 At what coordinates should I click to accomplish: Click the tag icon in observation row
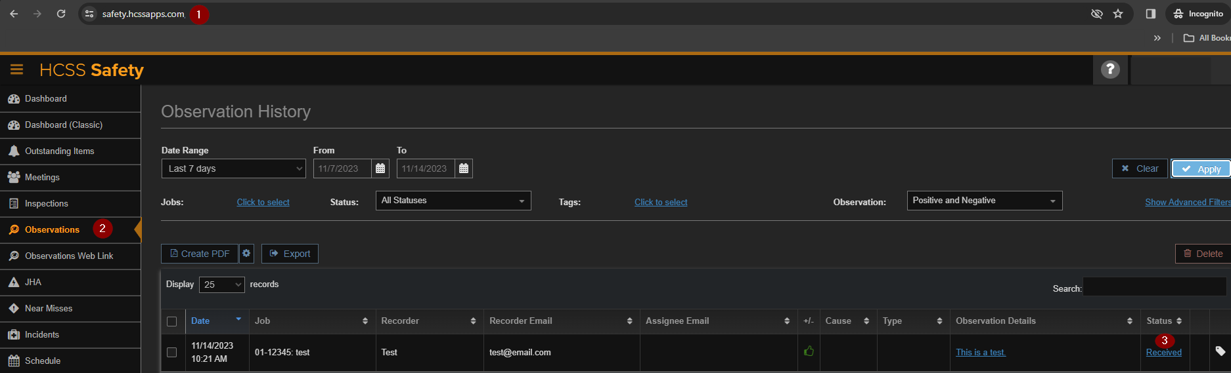click(1220, 351)
